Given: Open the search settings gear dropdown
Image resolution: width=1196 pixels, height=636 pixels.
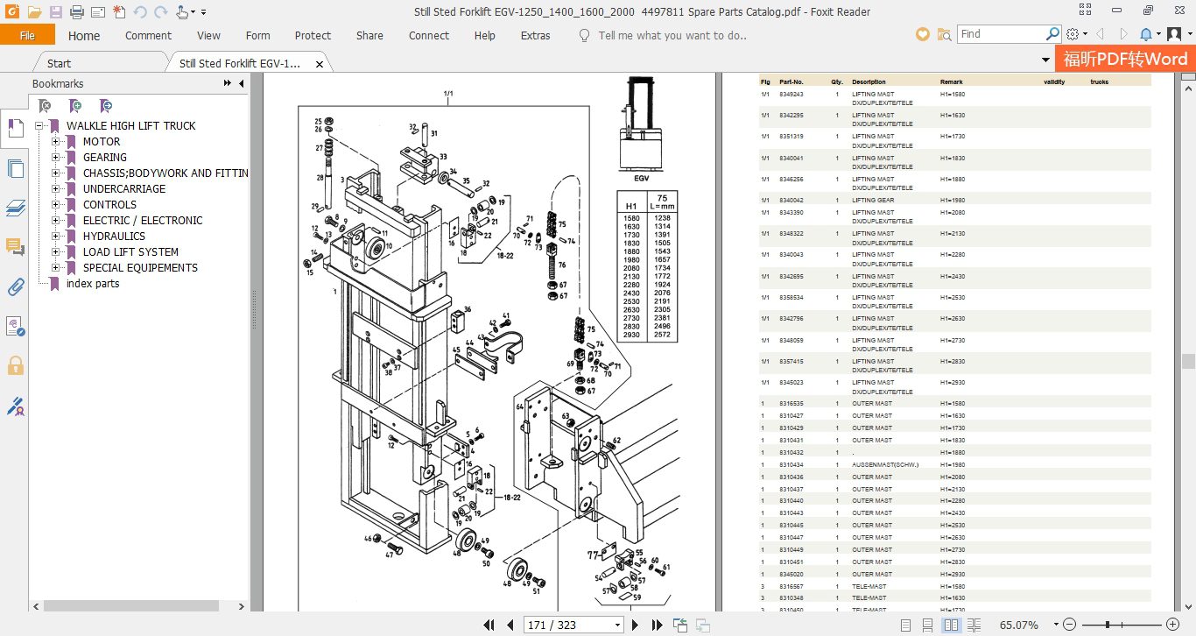Looking at the screenshot, I should pos(1077,34).
